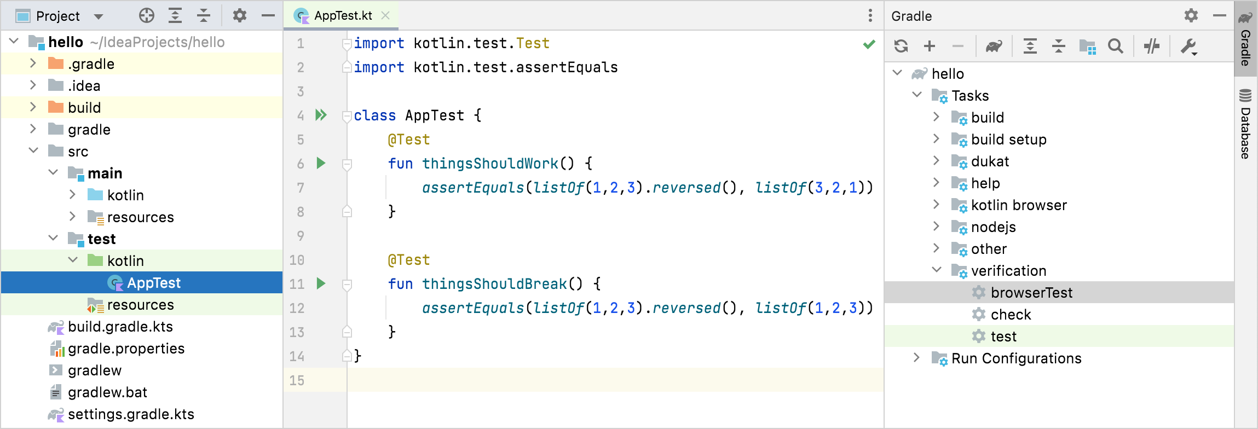The width and height of the screenshot is (1258, 429).
Task: Hide the Project tool window
Action: (x=268, y=16)
